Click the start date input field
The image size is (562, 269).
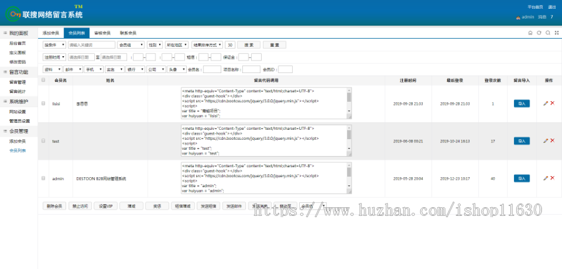tap(81, 57)
